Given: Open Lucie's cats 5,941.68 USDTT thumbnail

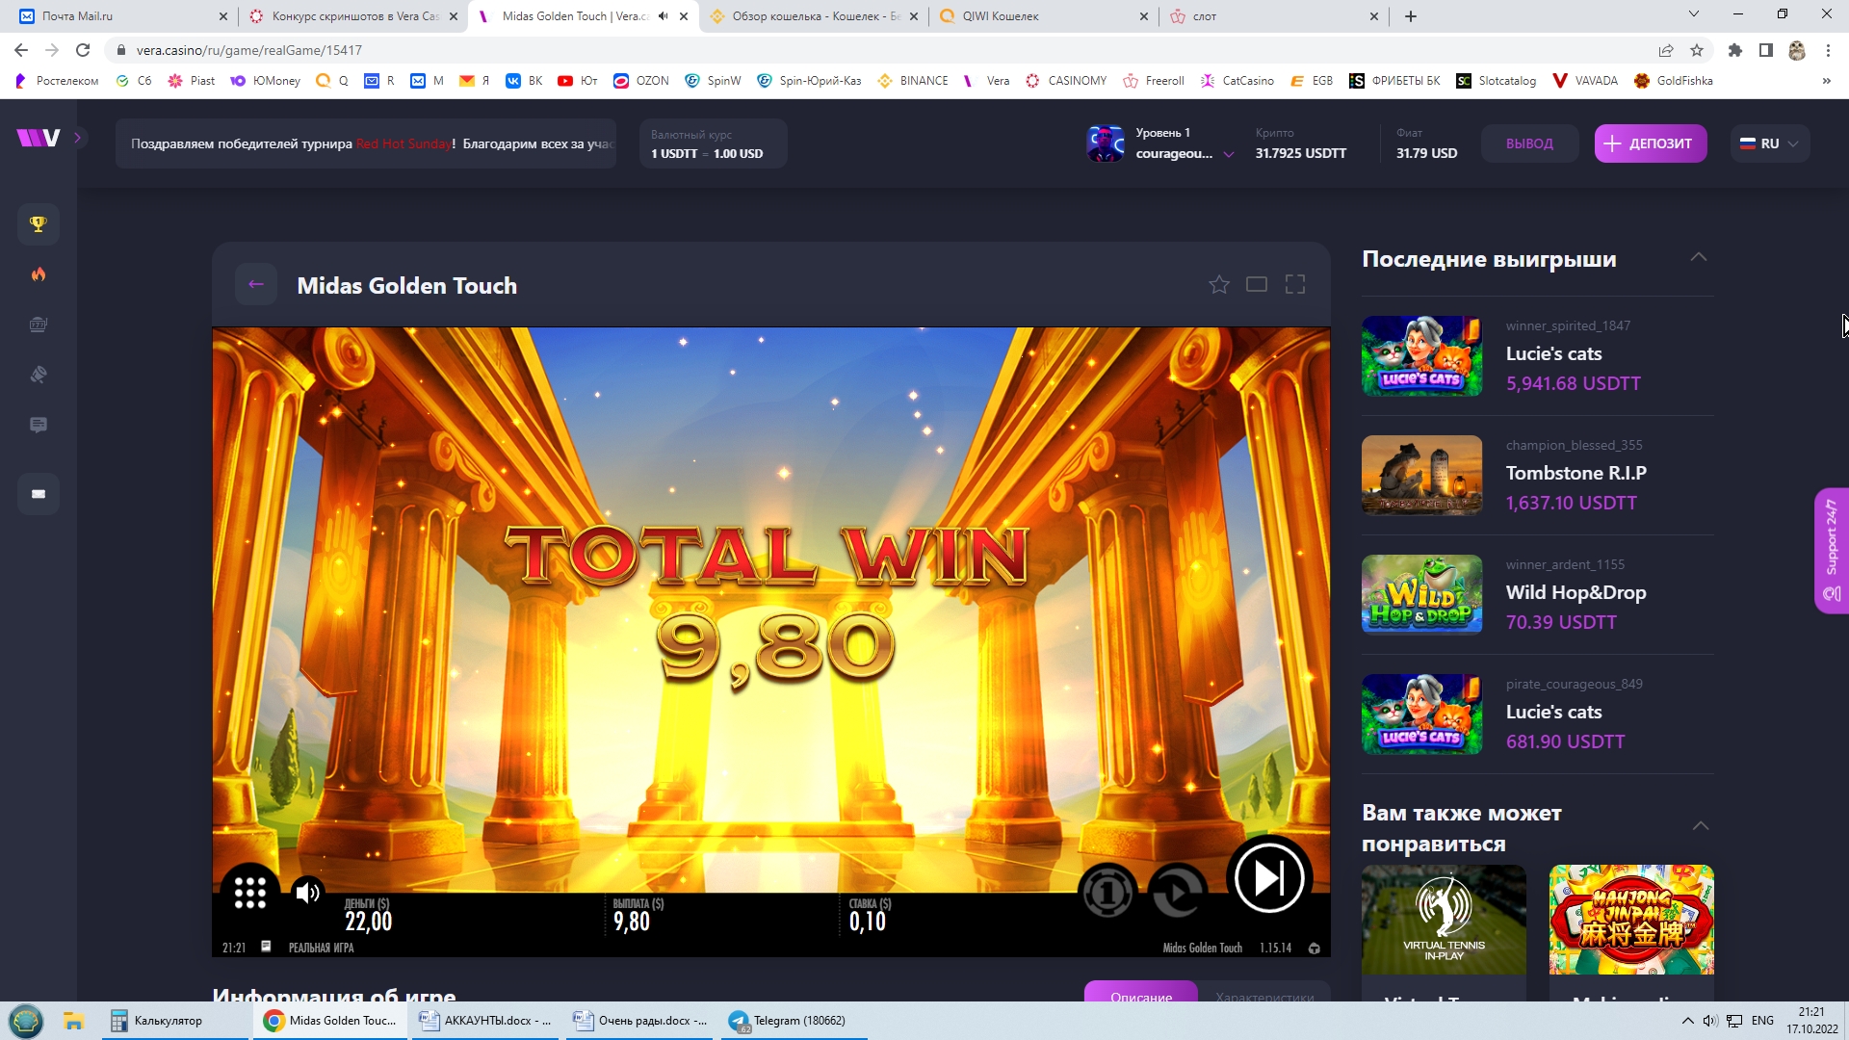Looking at the screenshot, I should tap(1421, 355).
